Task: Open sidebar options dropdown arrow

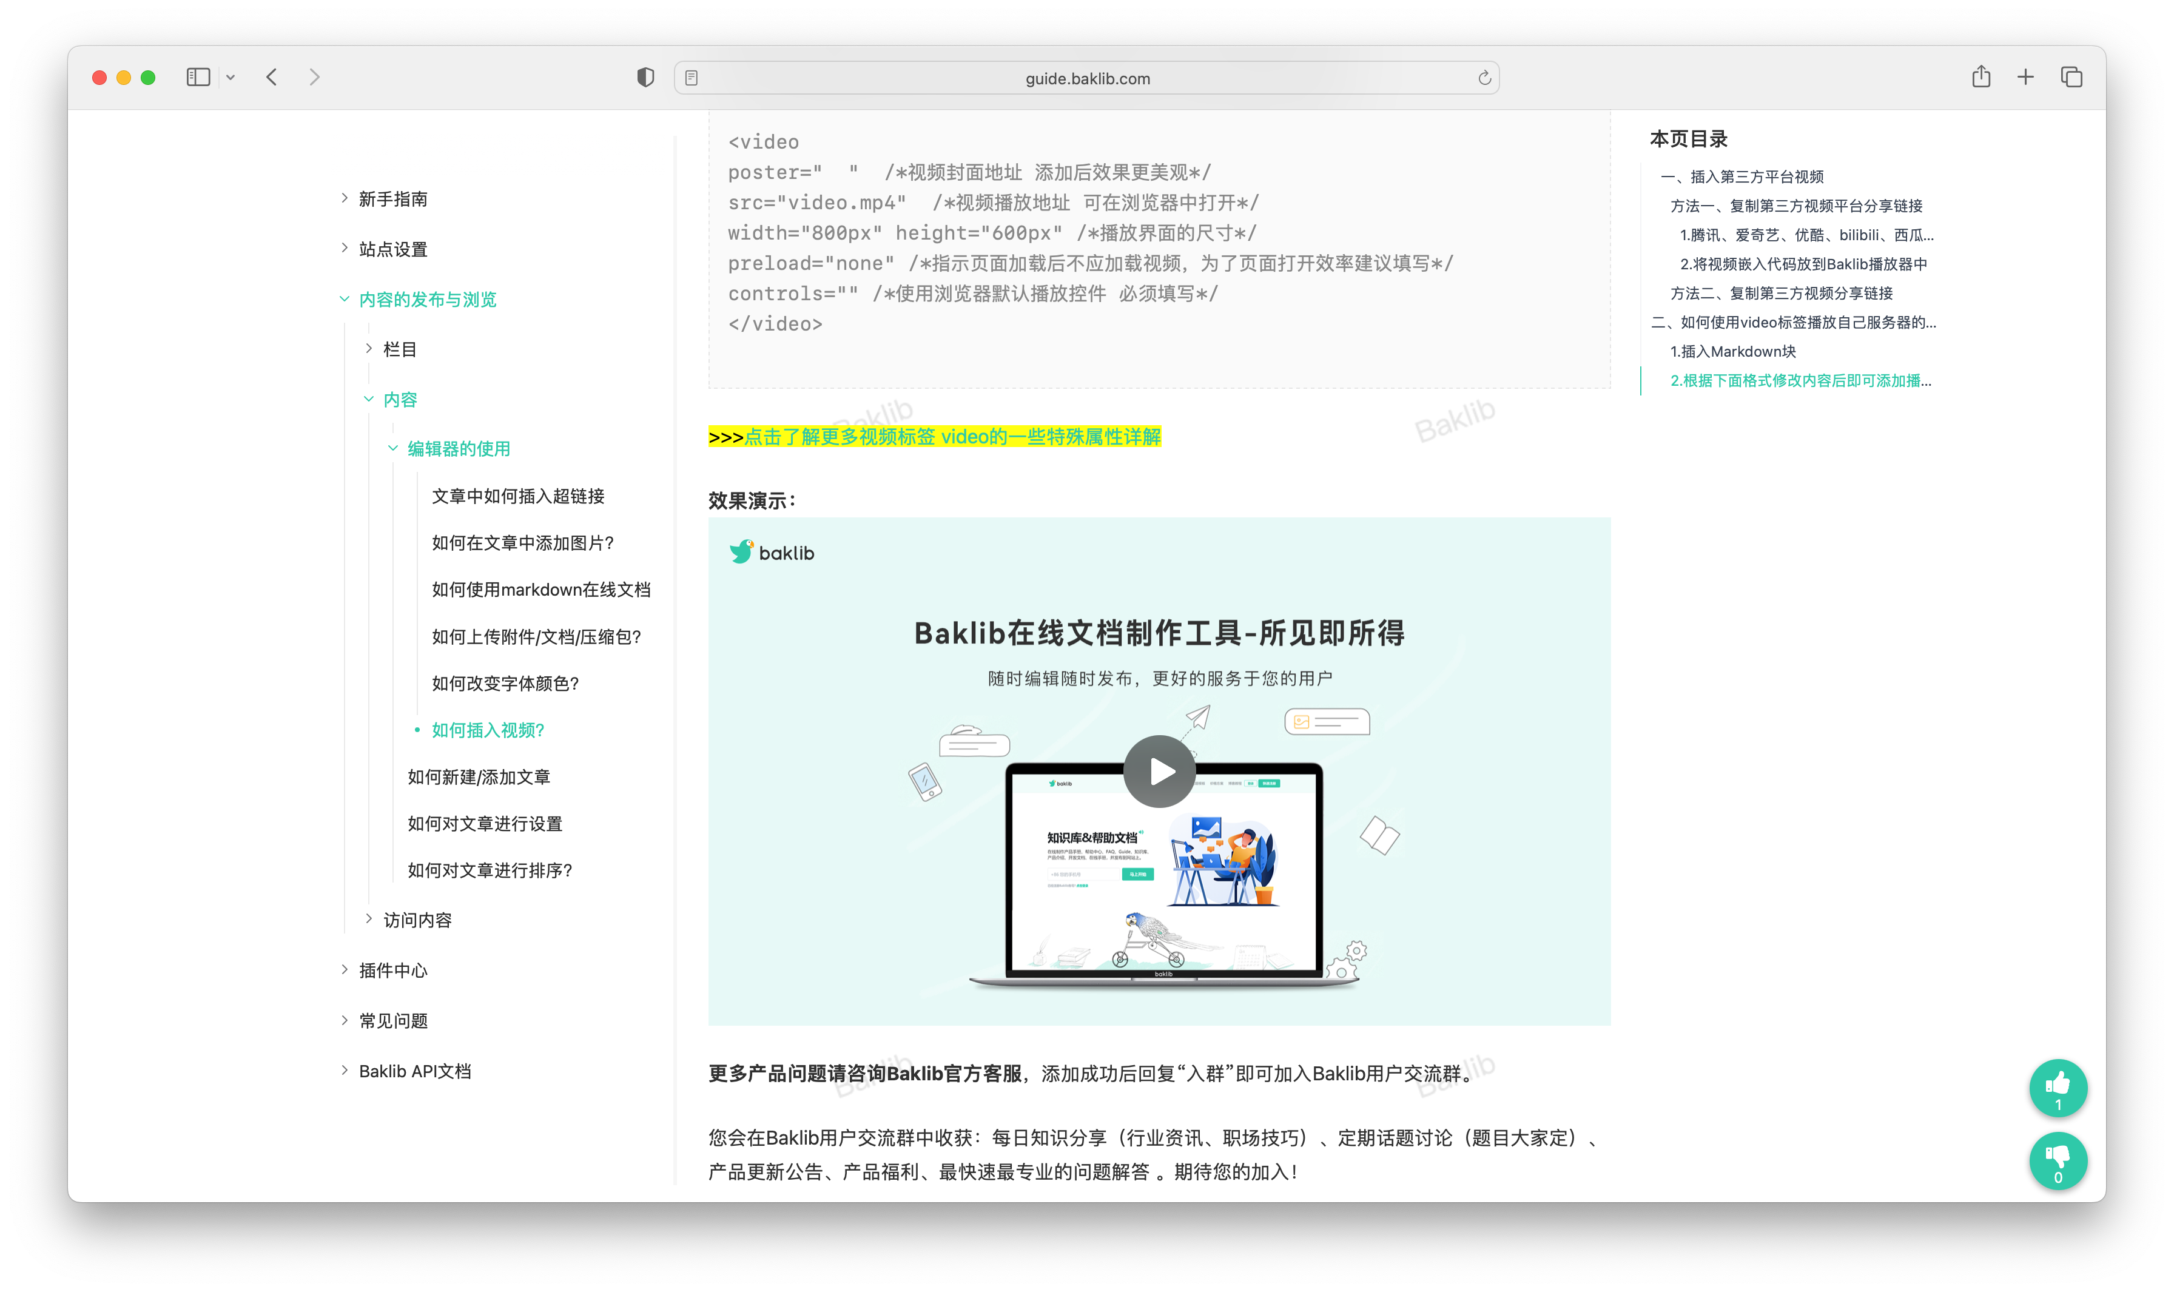Action: 231,78
